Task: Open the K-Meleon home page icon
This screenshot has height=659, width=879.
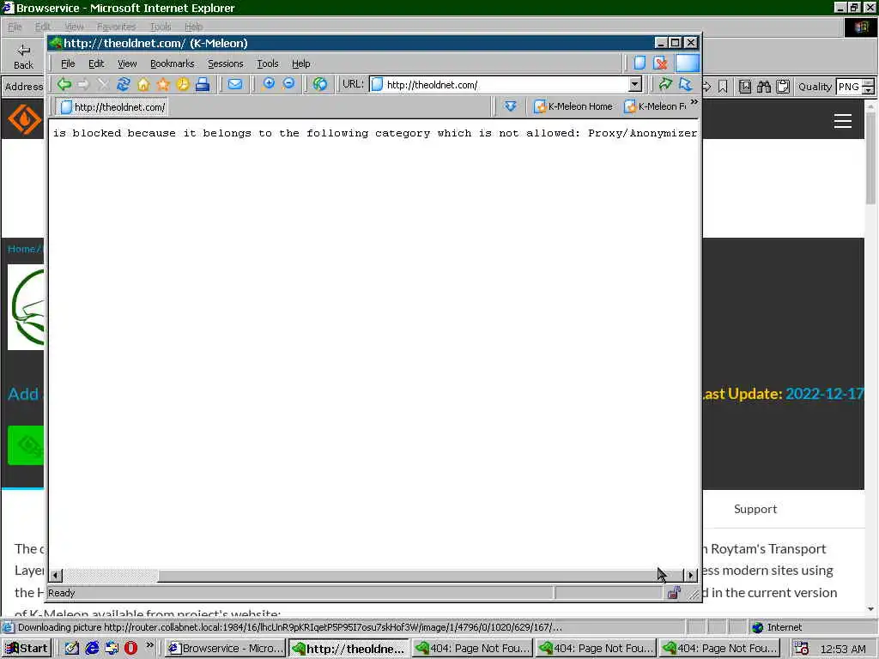Action: coord(143,85)
